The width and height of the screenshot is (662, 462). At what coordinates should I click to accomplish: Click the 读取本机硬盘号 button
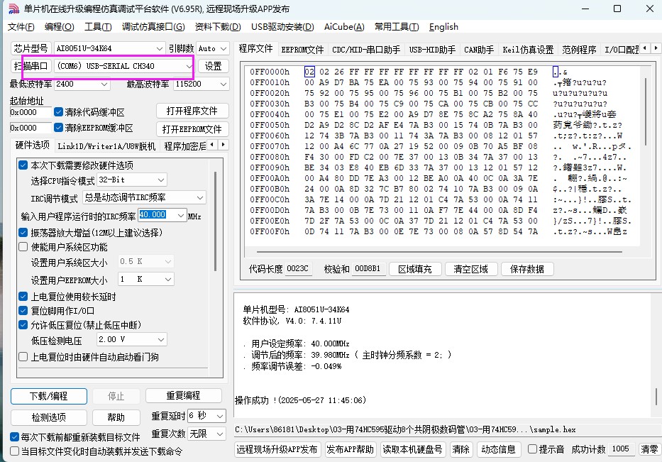pyautogui.click(x=412, y=449)
